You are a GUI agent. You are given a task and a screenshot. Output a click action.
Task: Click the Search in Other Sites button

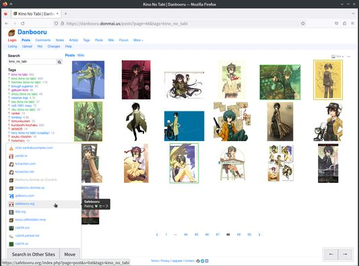click(x=34, y=254)
